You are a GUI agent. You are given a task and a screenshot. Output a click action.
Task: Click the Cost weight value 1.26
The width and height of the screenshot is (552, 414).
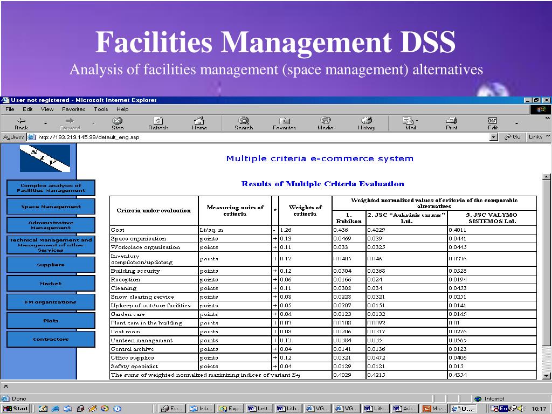click(x=286, y=230)
